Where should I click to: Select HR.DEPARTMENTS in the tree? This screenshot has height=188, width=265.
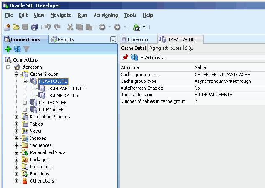click(x=65, y=88)
